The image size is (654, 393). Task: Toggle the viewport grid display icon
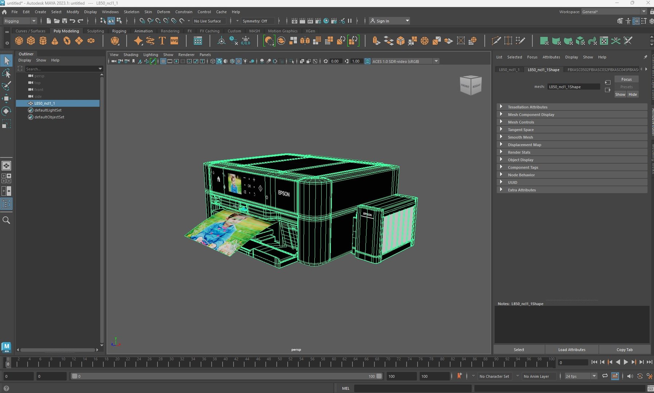[163, 61]
